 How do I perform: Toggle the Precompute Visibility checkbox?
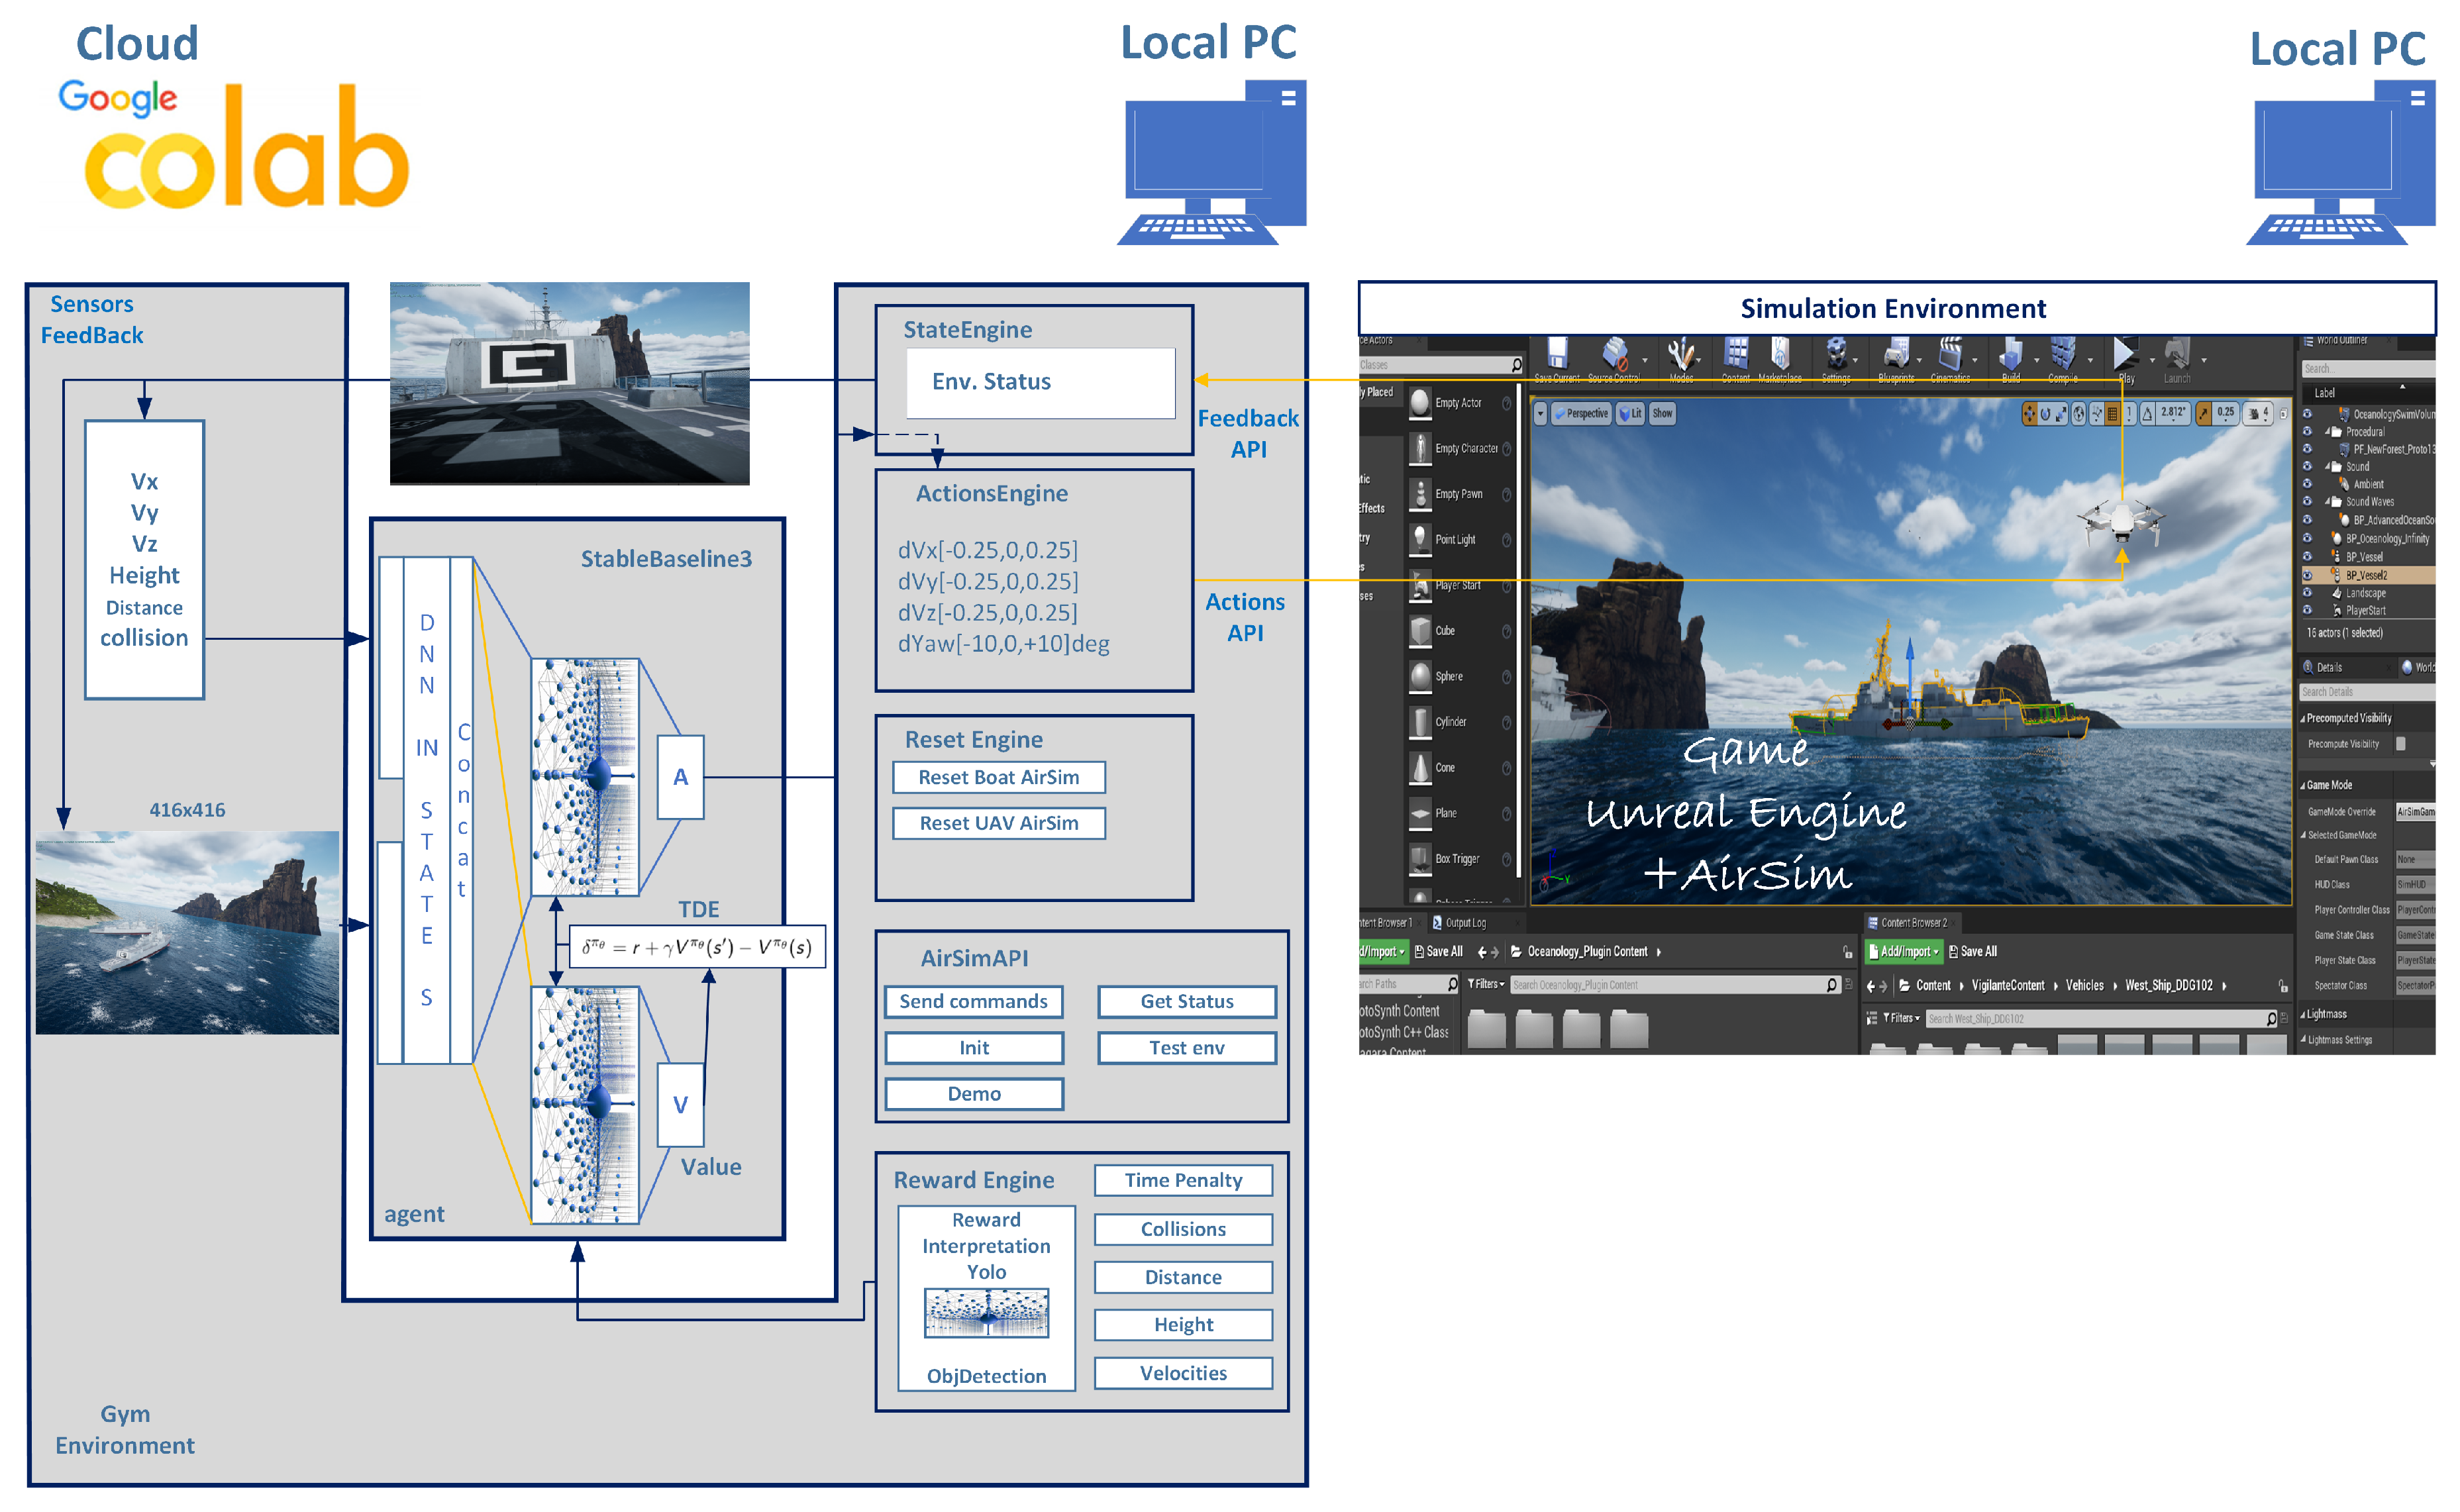pyautogui.click(x=2400, y=744)
